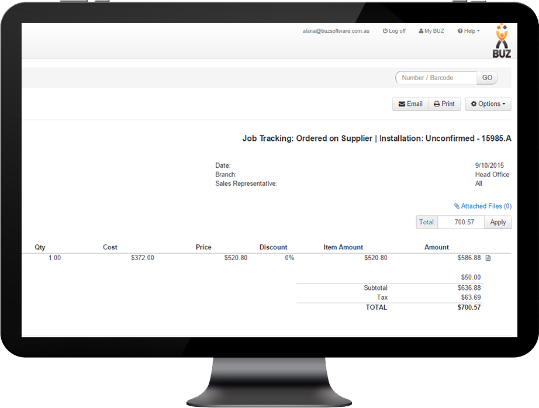Click the Number / Barcode search field

pyautogui.click(x=436, y=78)
